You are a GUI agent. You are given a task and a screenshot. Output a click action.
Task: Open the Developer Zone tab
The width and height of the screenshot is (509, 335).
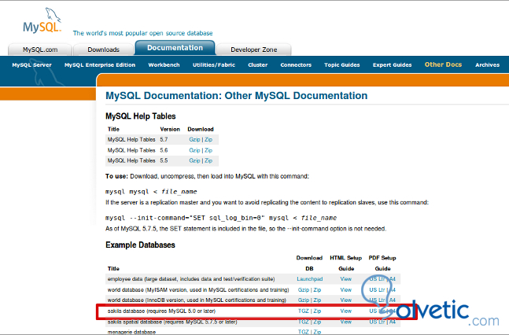tap(254, 50)
